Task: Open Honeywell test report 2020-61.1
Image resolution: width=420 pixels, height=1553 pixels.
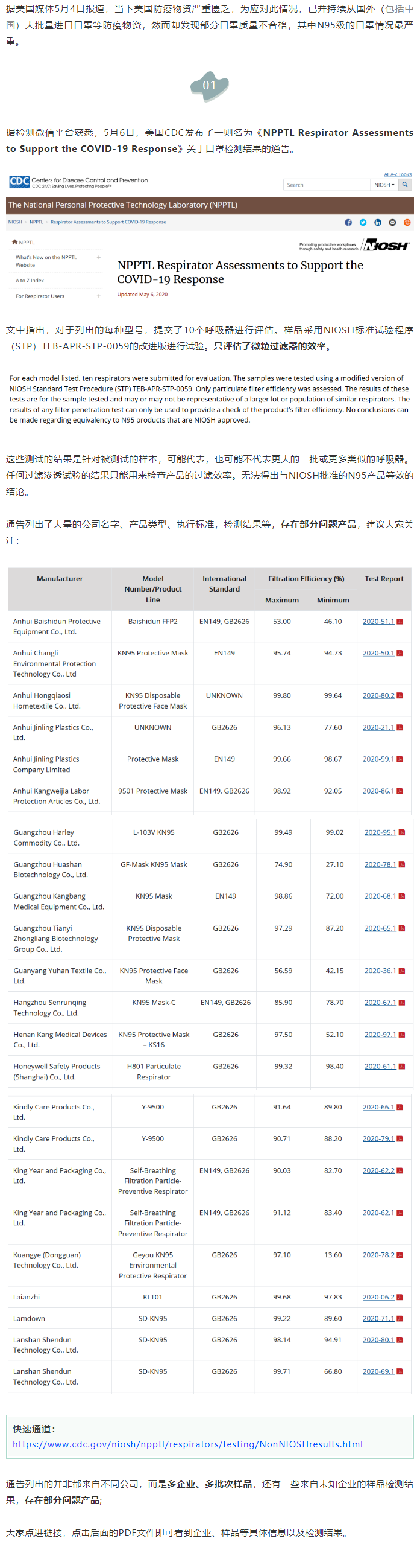Action: (x=380, y=1066)
